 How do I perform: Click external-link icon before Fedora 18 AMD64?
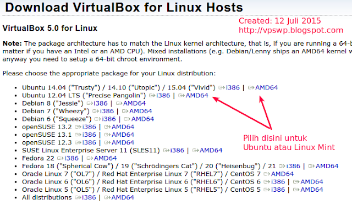click(x=311, y=166)
